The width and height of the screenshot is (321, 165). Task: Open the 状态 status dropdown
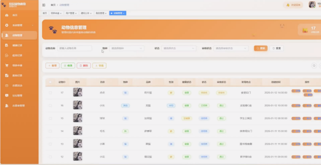click(x=179, y=48)
